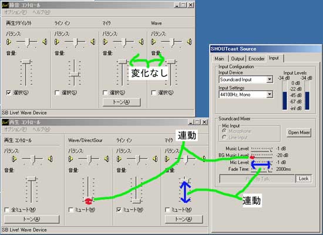Click 再生リダイレクト balance slider in Recording Control
The width and height of the screenshot is (323, 235).
point(27,42)
